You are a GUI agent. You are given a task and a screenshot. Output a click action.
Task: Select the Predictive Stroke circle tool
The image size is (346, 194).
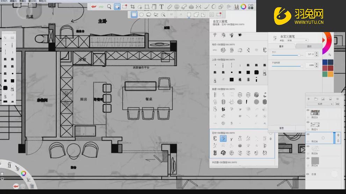214,7
